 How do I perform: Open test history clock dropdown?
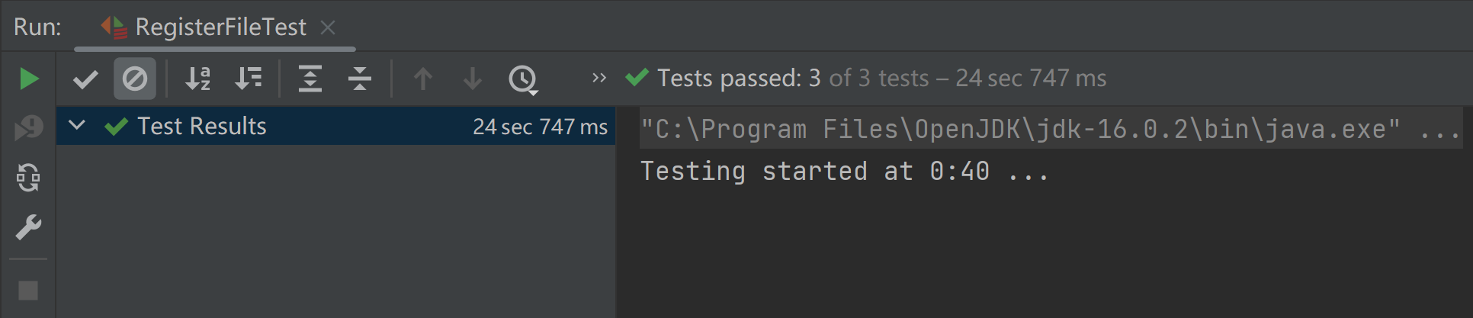(x=523, y=79)
